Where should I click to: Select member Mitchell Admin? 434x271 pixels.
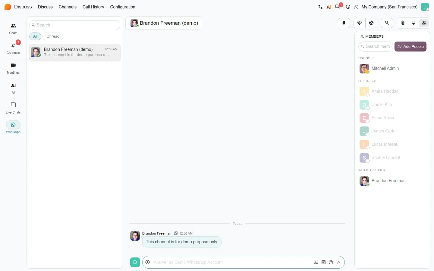[x=392, y=69]
